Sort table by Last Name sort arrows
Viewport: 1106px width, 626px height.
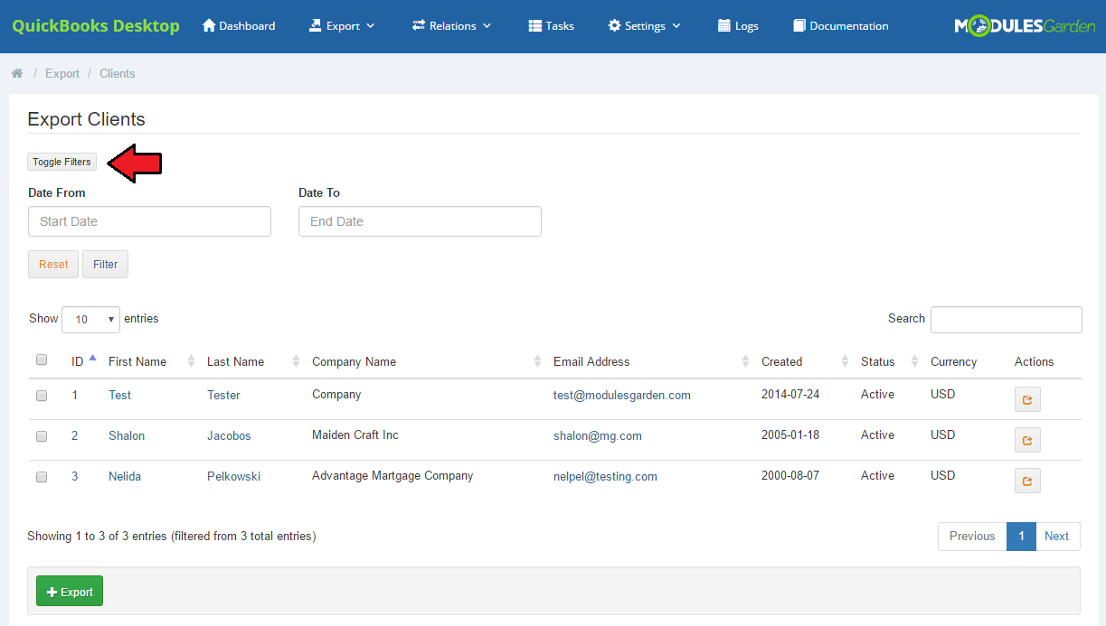click(x=296, y=361)
